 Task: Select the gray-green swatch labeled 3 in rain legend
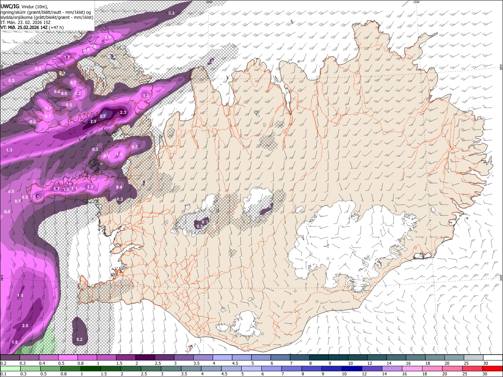(x=171, y=368)
